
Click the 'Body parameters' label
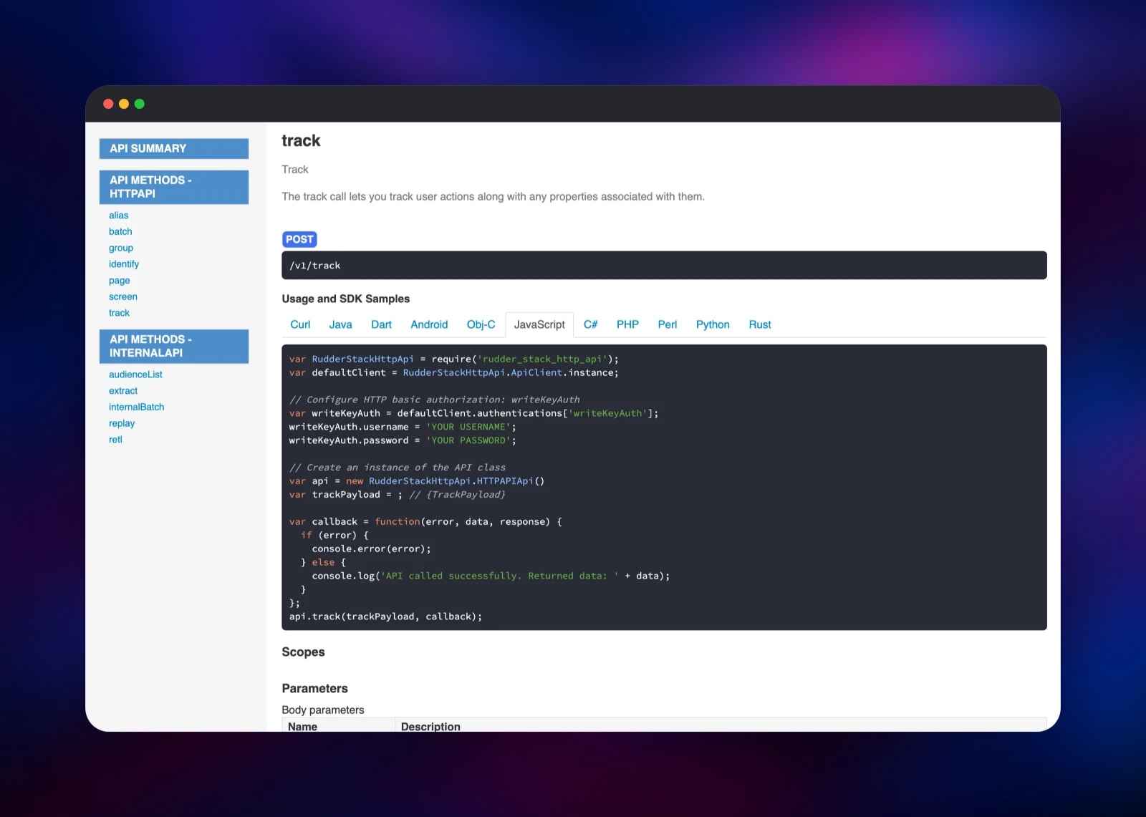pyautogui.click(x=323, y=710)
